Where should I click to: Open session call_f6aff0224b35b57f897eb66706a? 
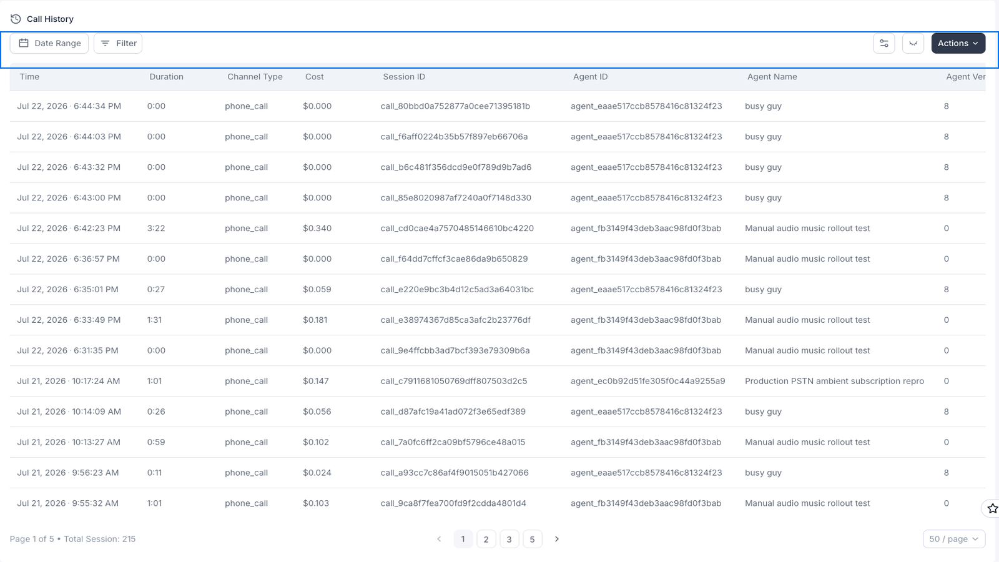pos(454,137)
